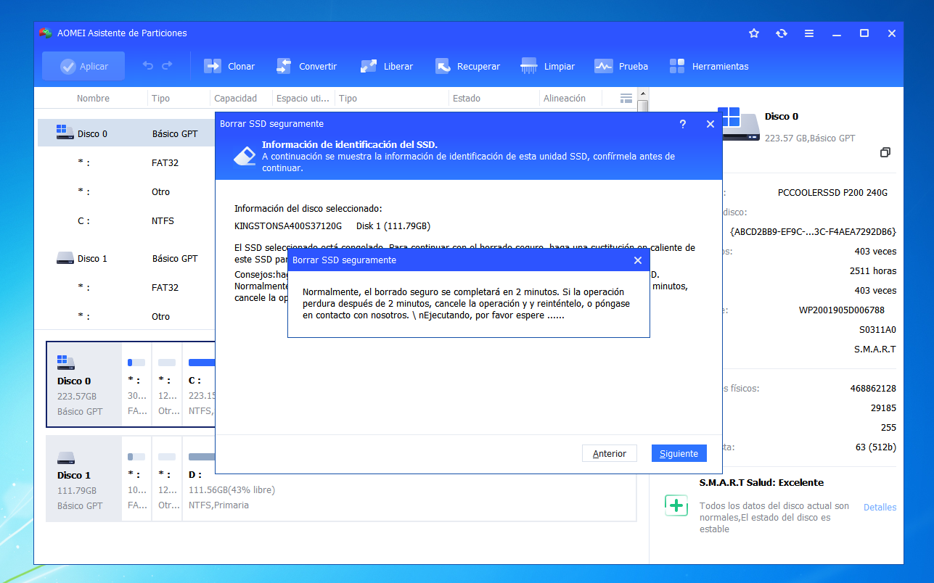The width and height of the screenshot is (934, 583).
Task: Close the inner Borrar SSD seguramente popup
Action: coord(637,260)
